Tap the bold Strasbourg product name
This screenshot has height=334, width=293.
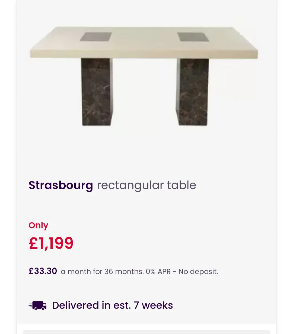pos(61,186)
